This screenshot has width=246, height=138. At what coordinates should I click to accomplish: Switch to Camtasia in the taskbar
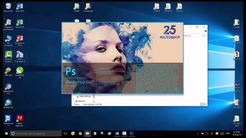click(x=124, y=134)
